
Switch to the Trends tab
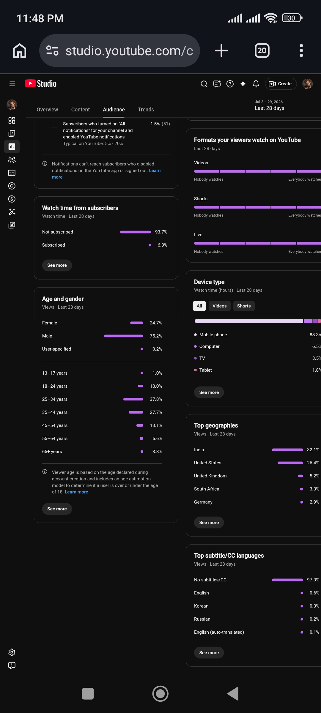click(x=146, y=110)
